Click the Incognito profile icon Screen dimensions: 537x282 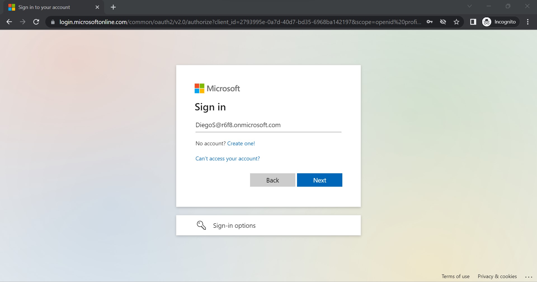click(487, 22)
